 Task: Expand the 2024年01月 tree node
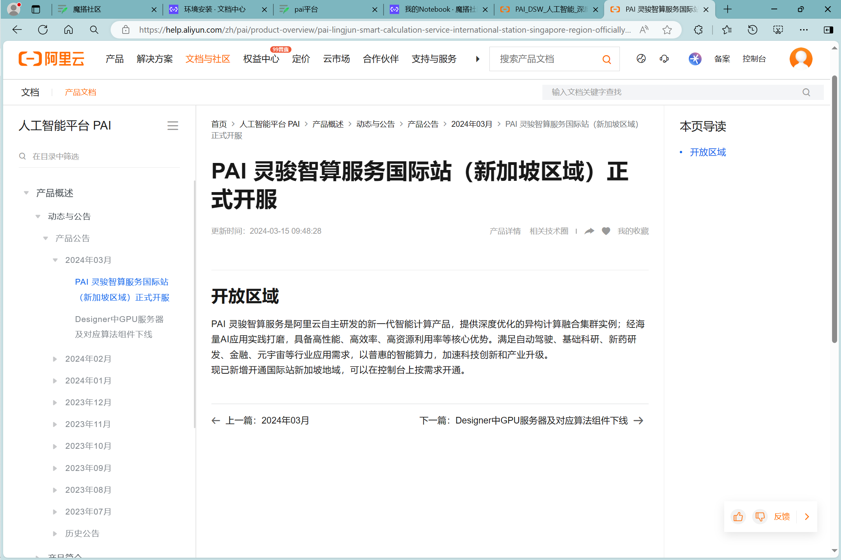click(55, 380)
